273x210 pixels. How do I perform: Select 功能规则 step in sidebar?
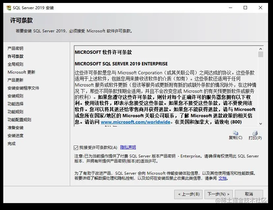[15, 112]
